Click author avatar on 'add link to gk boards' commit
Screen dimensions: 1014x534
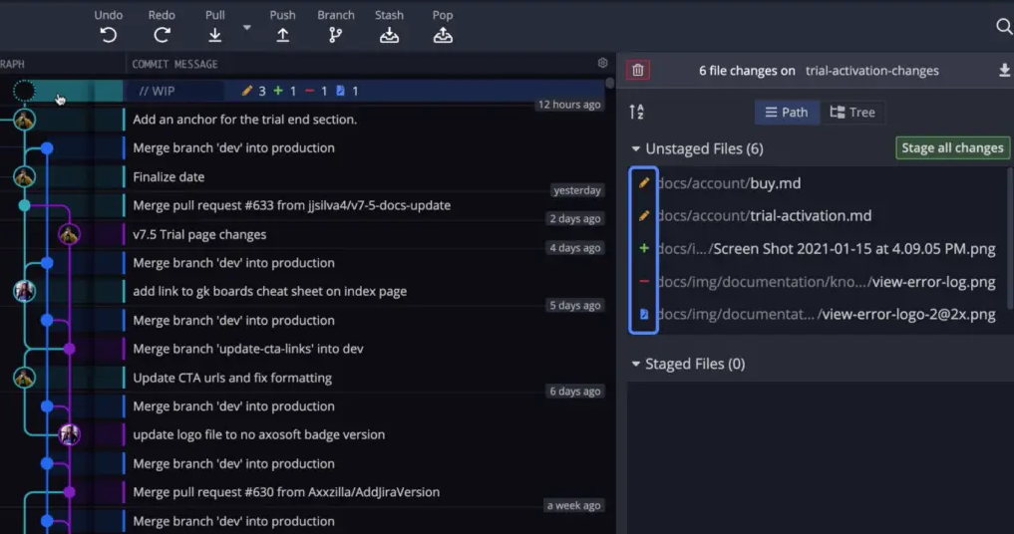[x=25, y=292]
